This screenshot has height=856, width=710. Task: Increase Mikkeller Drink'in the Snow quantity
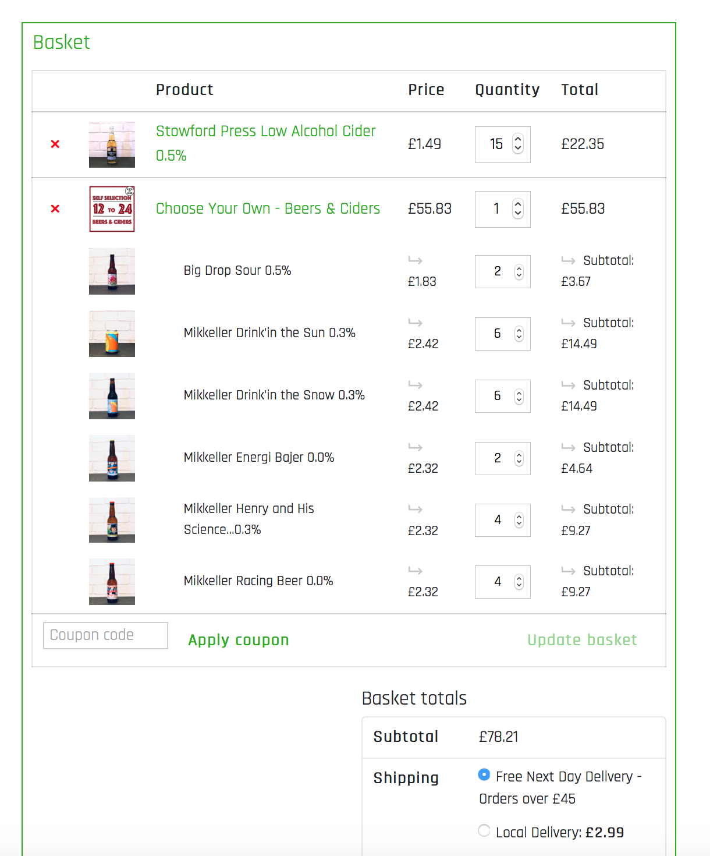(x=517, y=392)
